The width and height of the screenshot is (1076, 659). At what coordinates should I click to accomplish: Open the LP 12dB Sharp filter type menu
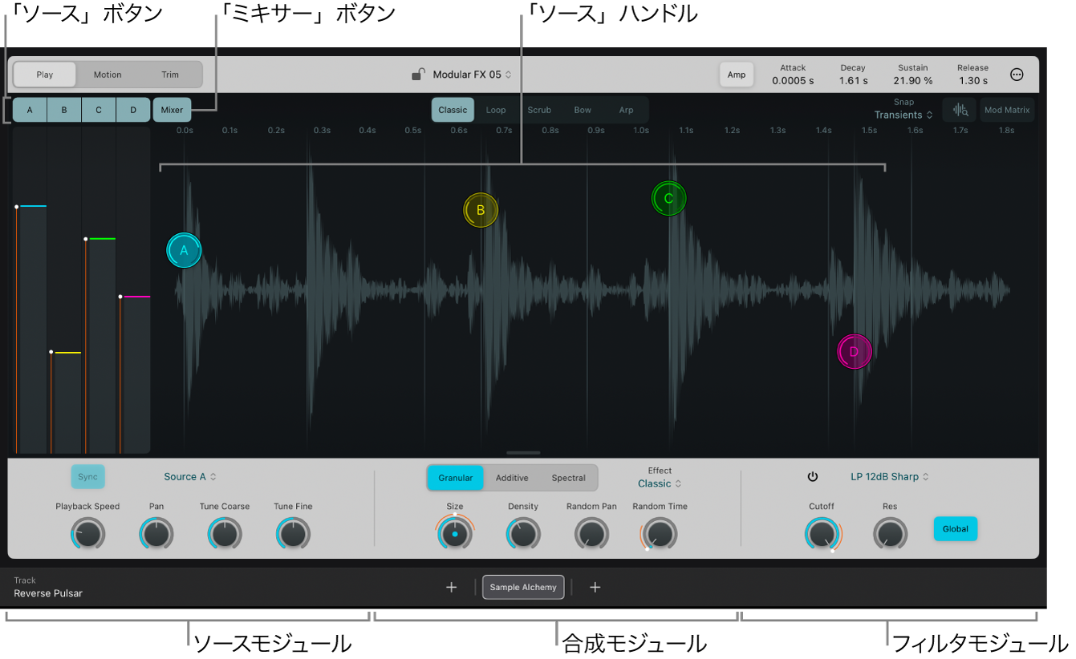point(890,477)
